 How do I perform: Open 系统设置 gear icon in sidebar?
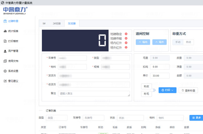pos(5,71)
